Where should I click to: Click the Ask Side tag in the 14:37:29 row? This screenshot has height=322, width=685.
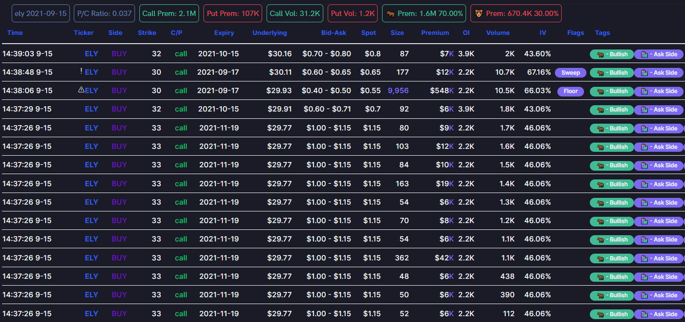click(659, 110)
